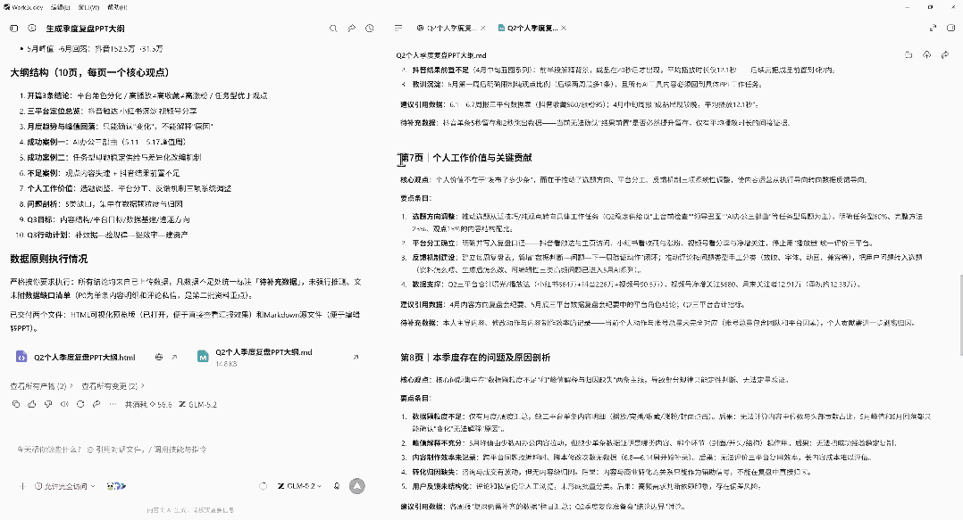Open html file in browser globe icon
This screenshot has height=520, width=963.
click(x=159, y=357)
